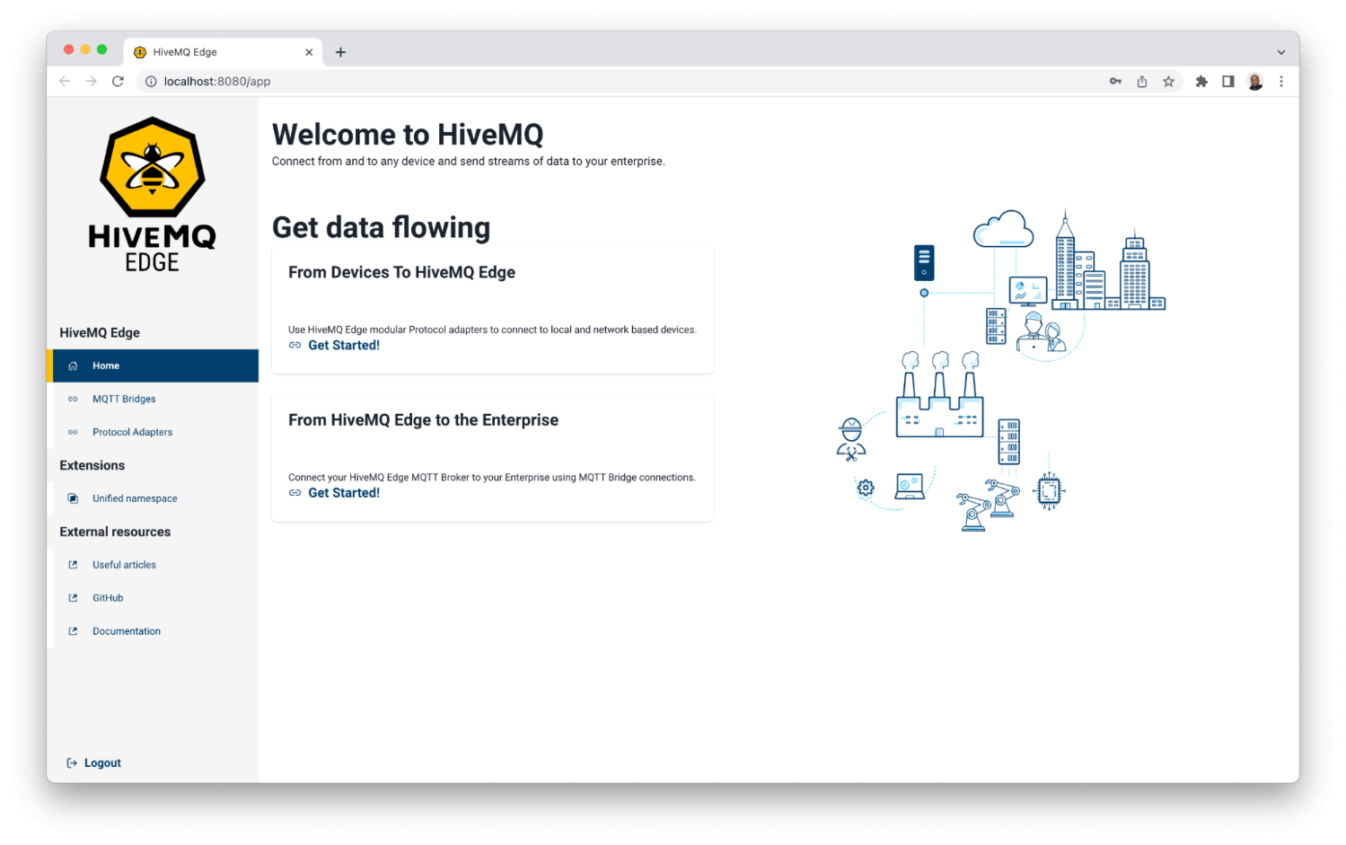
Task: Open the Chrome profile avatar
Action: [x=1255, y=81]
